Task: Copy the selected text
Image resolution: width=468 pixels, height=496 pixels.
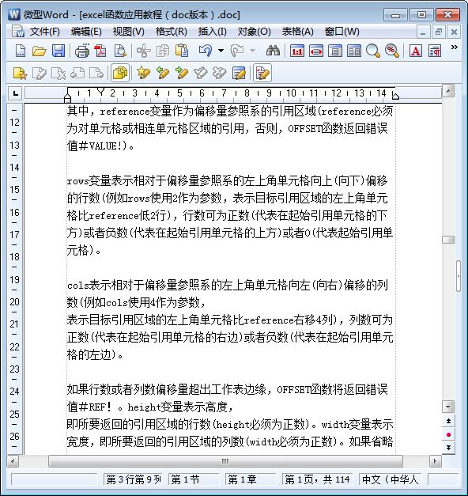Action: [163, 51]
